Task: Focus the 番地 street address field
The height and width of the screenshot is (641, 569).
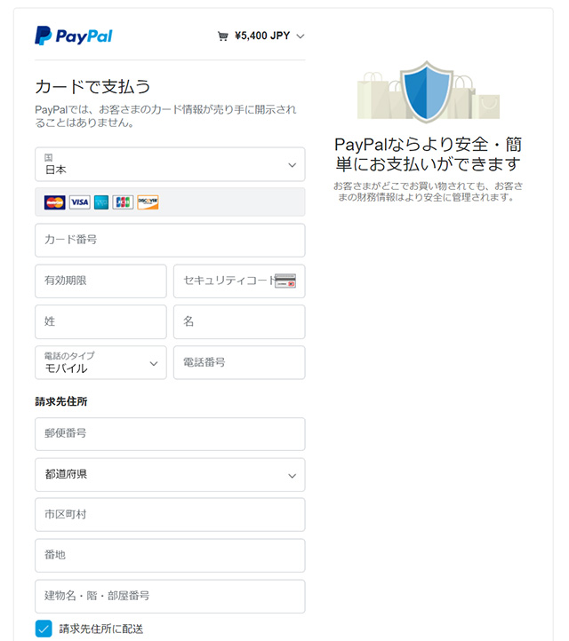Action: pyautogui.click(x=170, y=556)
